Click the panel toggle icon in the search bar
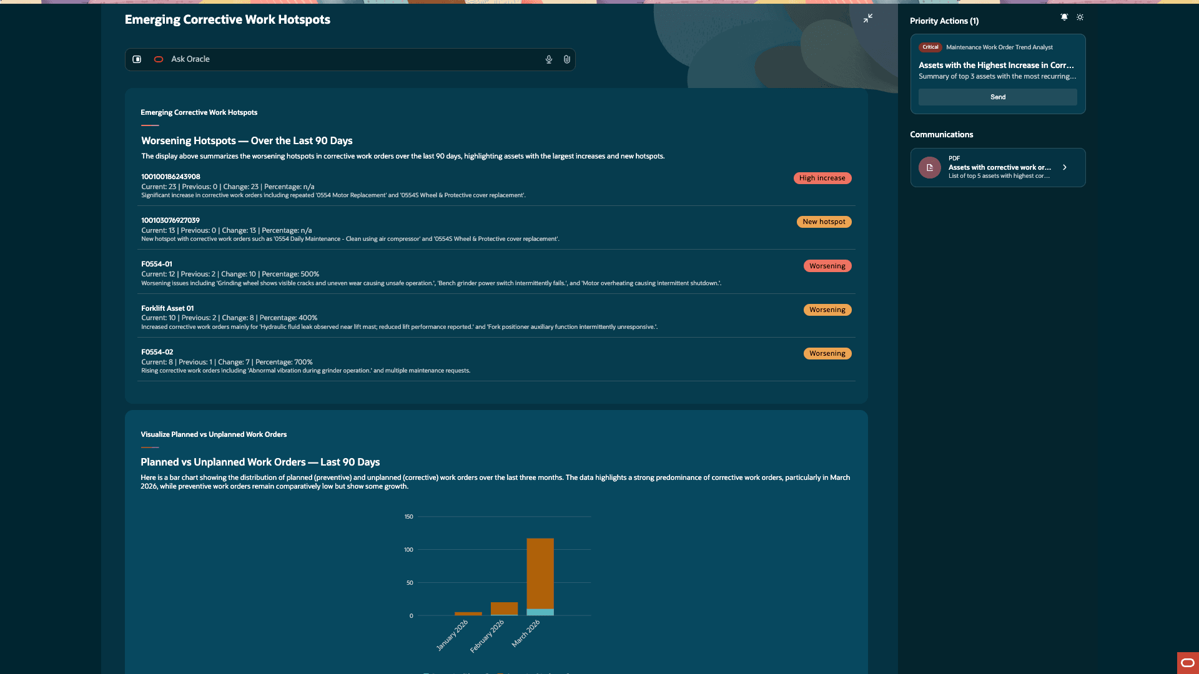 137,59
